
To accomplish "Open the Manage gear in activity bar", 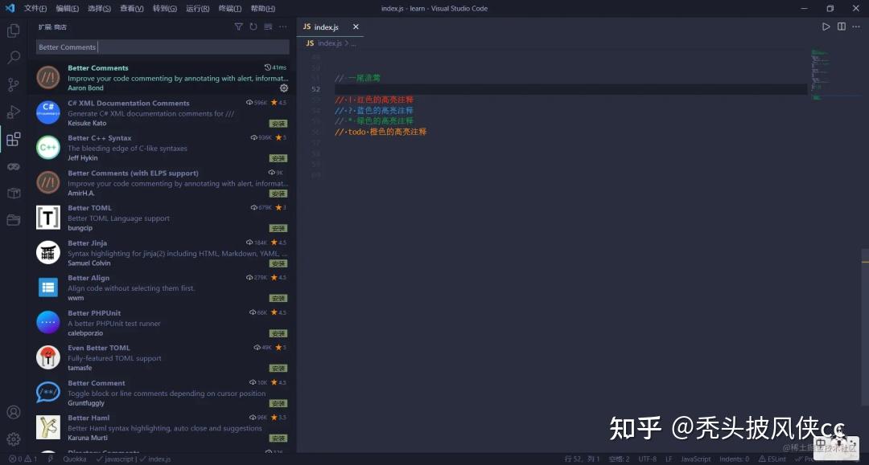I will click(14, 439).
